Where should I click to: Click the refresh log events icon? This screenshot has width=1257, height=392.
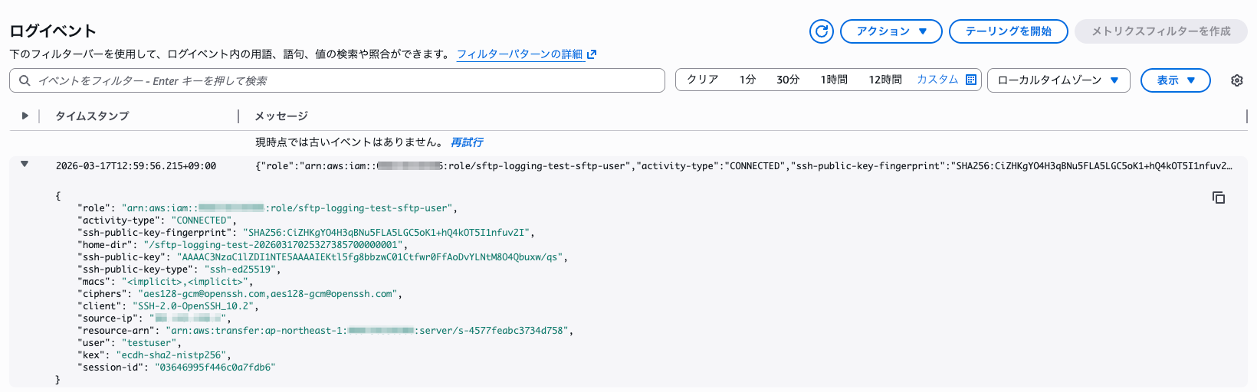[821, 31]
